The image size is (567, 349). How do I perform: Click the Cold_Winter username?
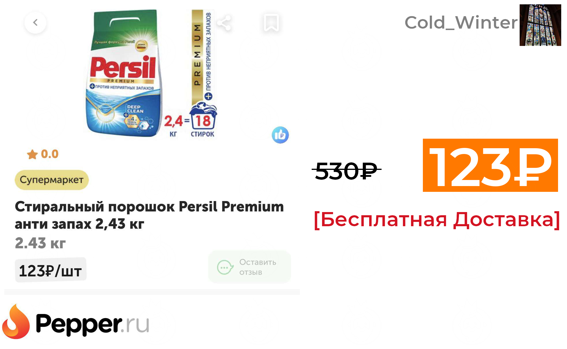461,23
